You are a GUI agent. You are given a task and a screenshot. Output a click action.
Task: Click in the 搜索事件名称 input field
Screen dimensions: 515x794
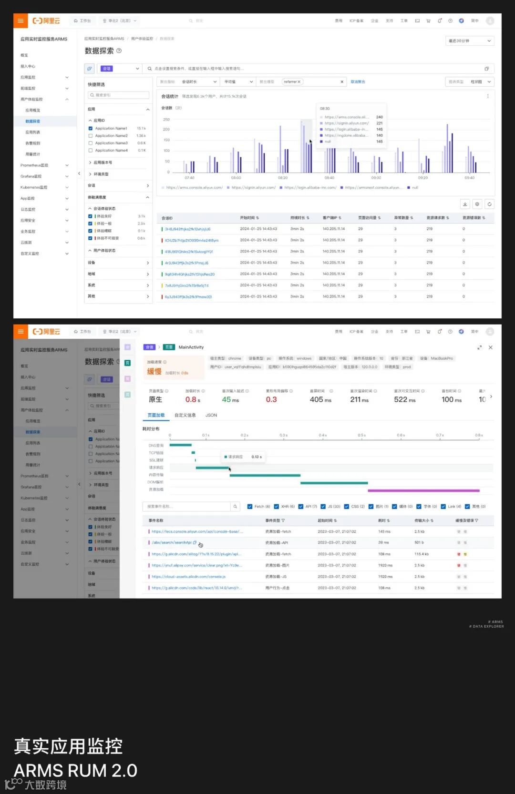(187, 506)
